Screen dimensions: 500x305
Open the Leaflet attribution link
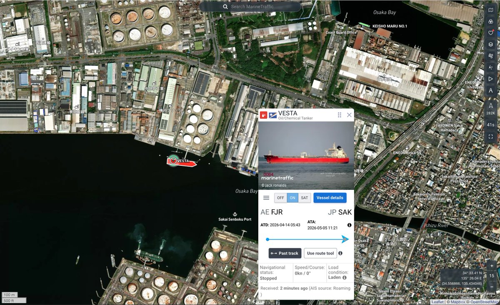pos(437,302)
